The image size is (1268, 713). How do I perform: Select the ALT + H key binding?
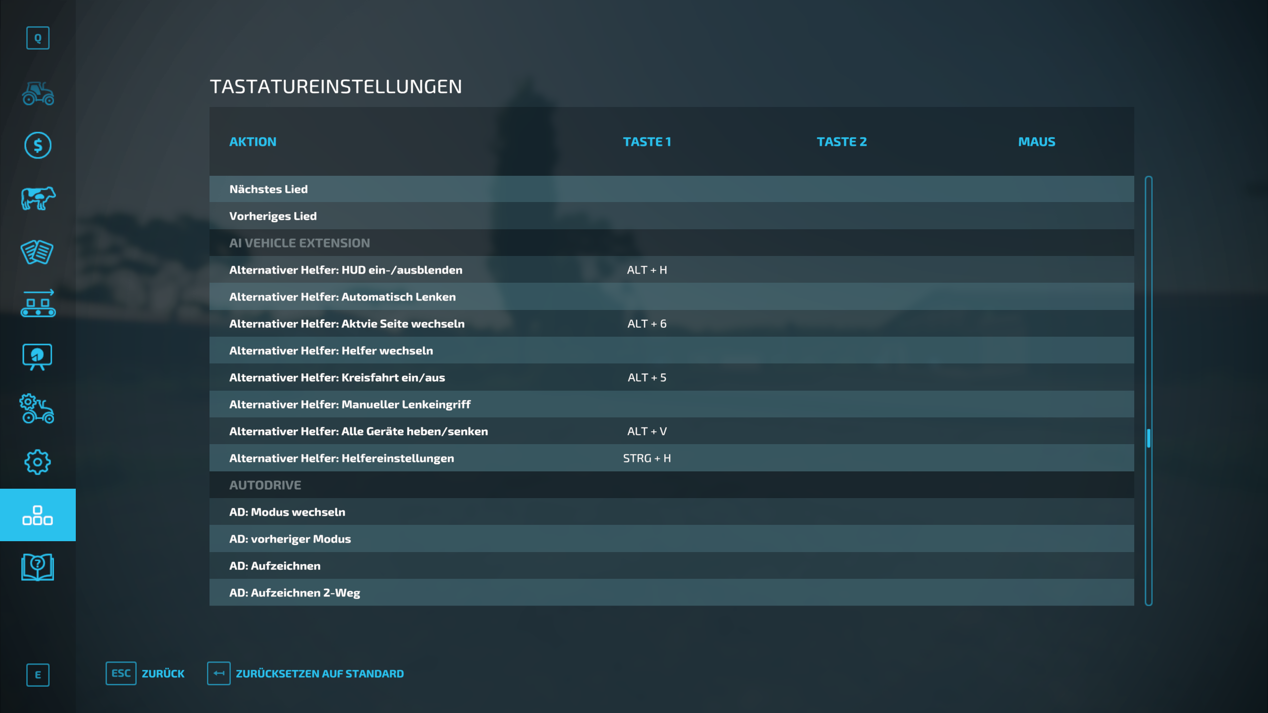(x=647, y=270)
